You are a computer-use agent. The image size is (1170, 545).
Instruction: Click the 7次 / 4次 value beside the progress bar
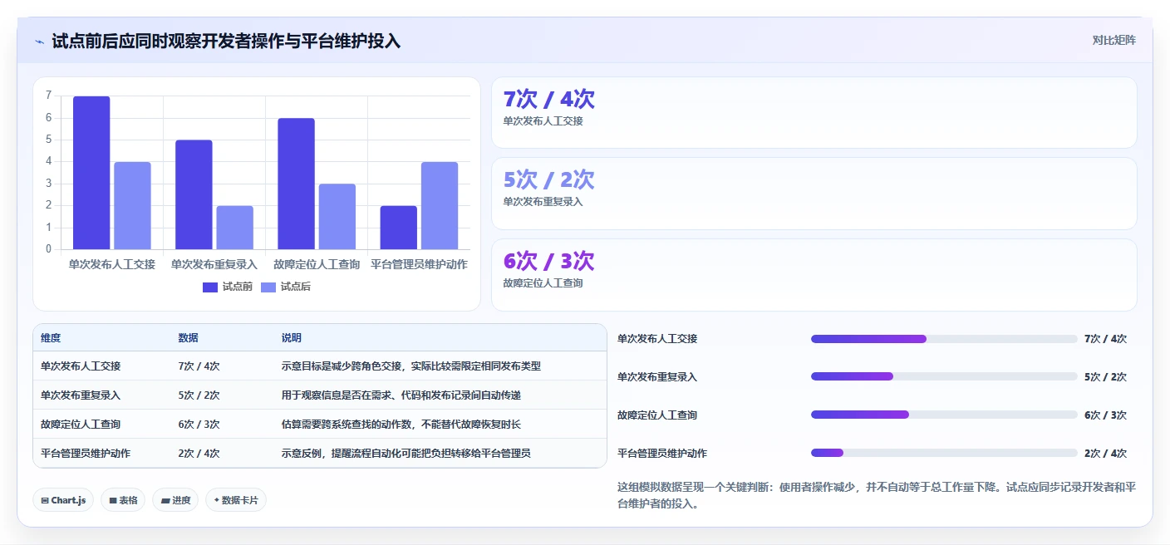(x=1105, y=339)
